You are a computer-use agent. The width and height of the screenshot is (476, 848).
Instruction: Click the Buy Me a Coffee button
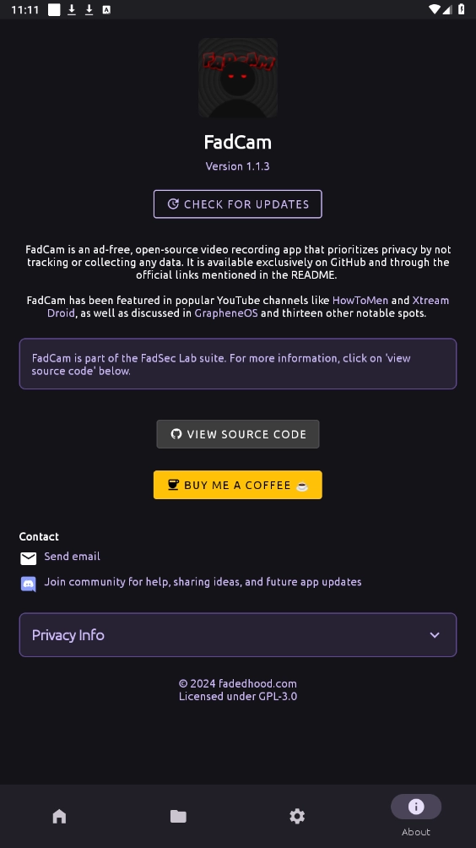(238, 485)
